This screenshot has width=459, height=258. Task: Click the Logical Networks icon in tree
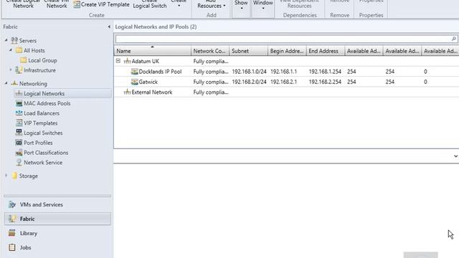[x=19, y=93]
